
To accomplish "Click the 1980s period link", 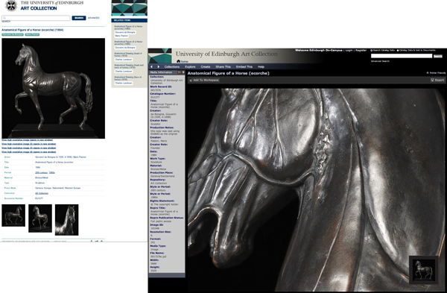I will [x=51, y=173].
